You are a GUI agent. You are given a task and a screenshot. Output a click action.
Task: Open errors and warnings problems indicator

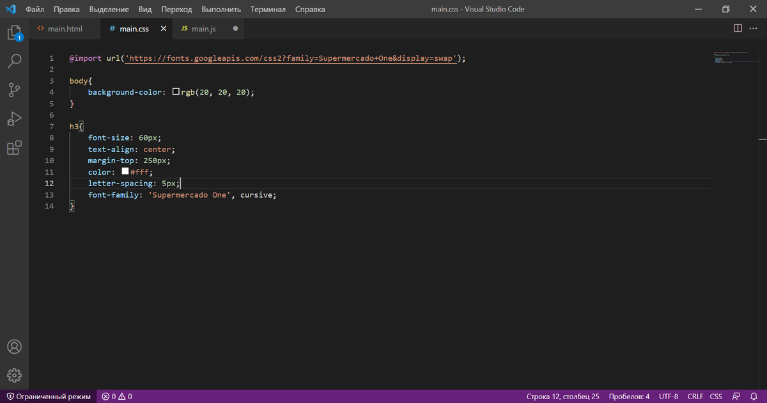click(117, 397)
